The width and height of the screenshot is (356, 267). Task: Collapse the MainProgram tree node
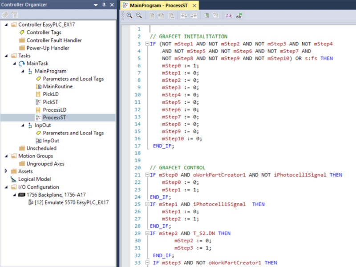coord(23,71)
